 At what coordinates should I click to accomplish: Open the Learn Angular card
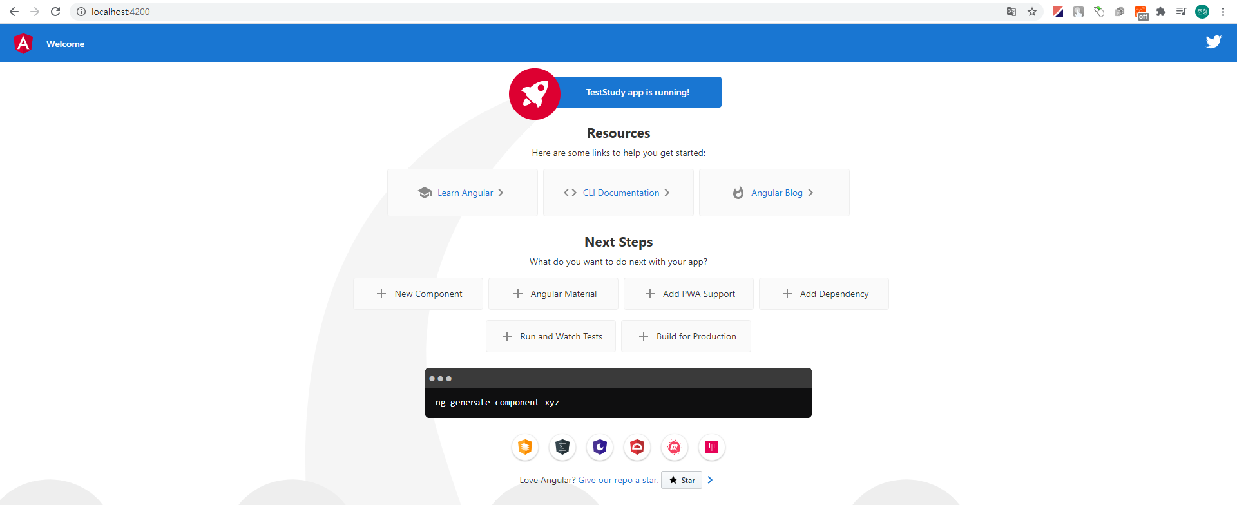coord(463,193)
